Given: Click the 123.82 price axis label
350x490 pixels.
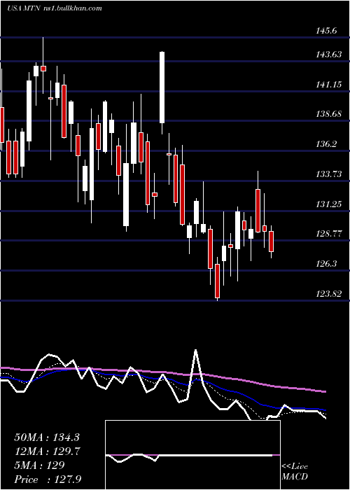Looking at the screenshot, I should pos(329,294).
